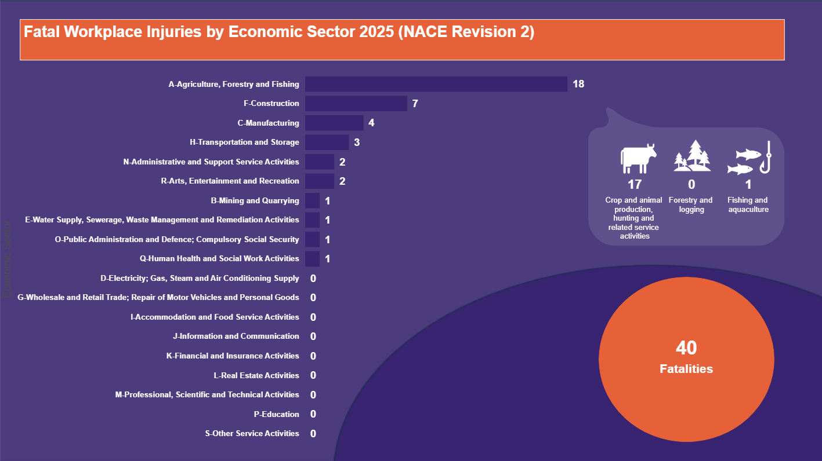Viewport: 822px width, 461px height.
Task: Click the C-Manufacturing bar
Action: pos(334,123)
